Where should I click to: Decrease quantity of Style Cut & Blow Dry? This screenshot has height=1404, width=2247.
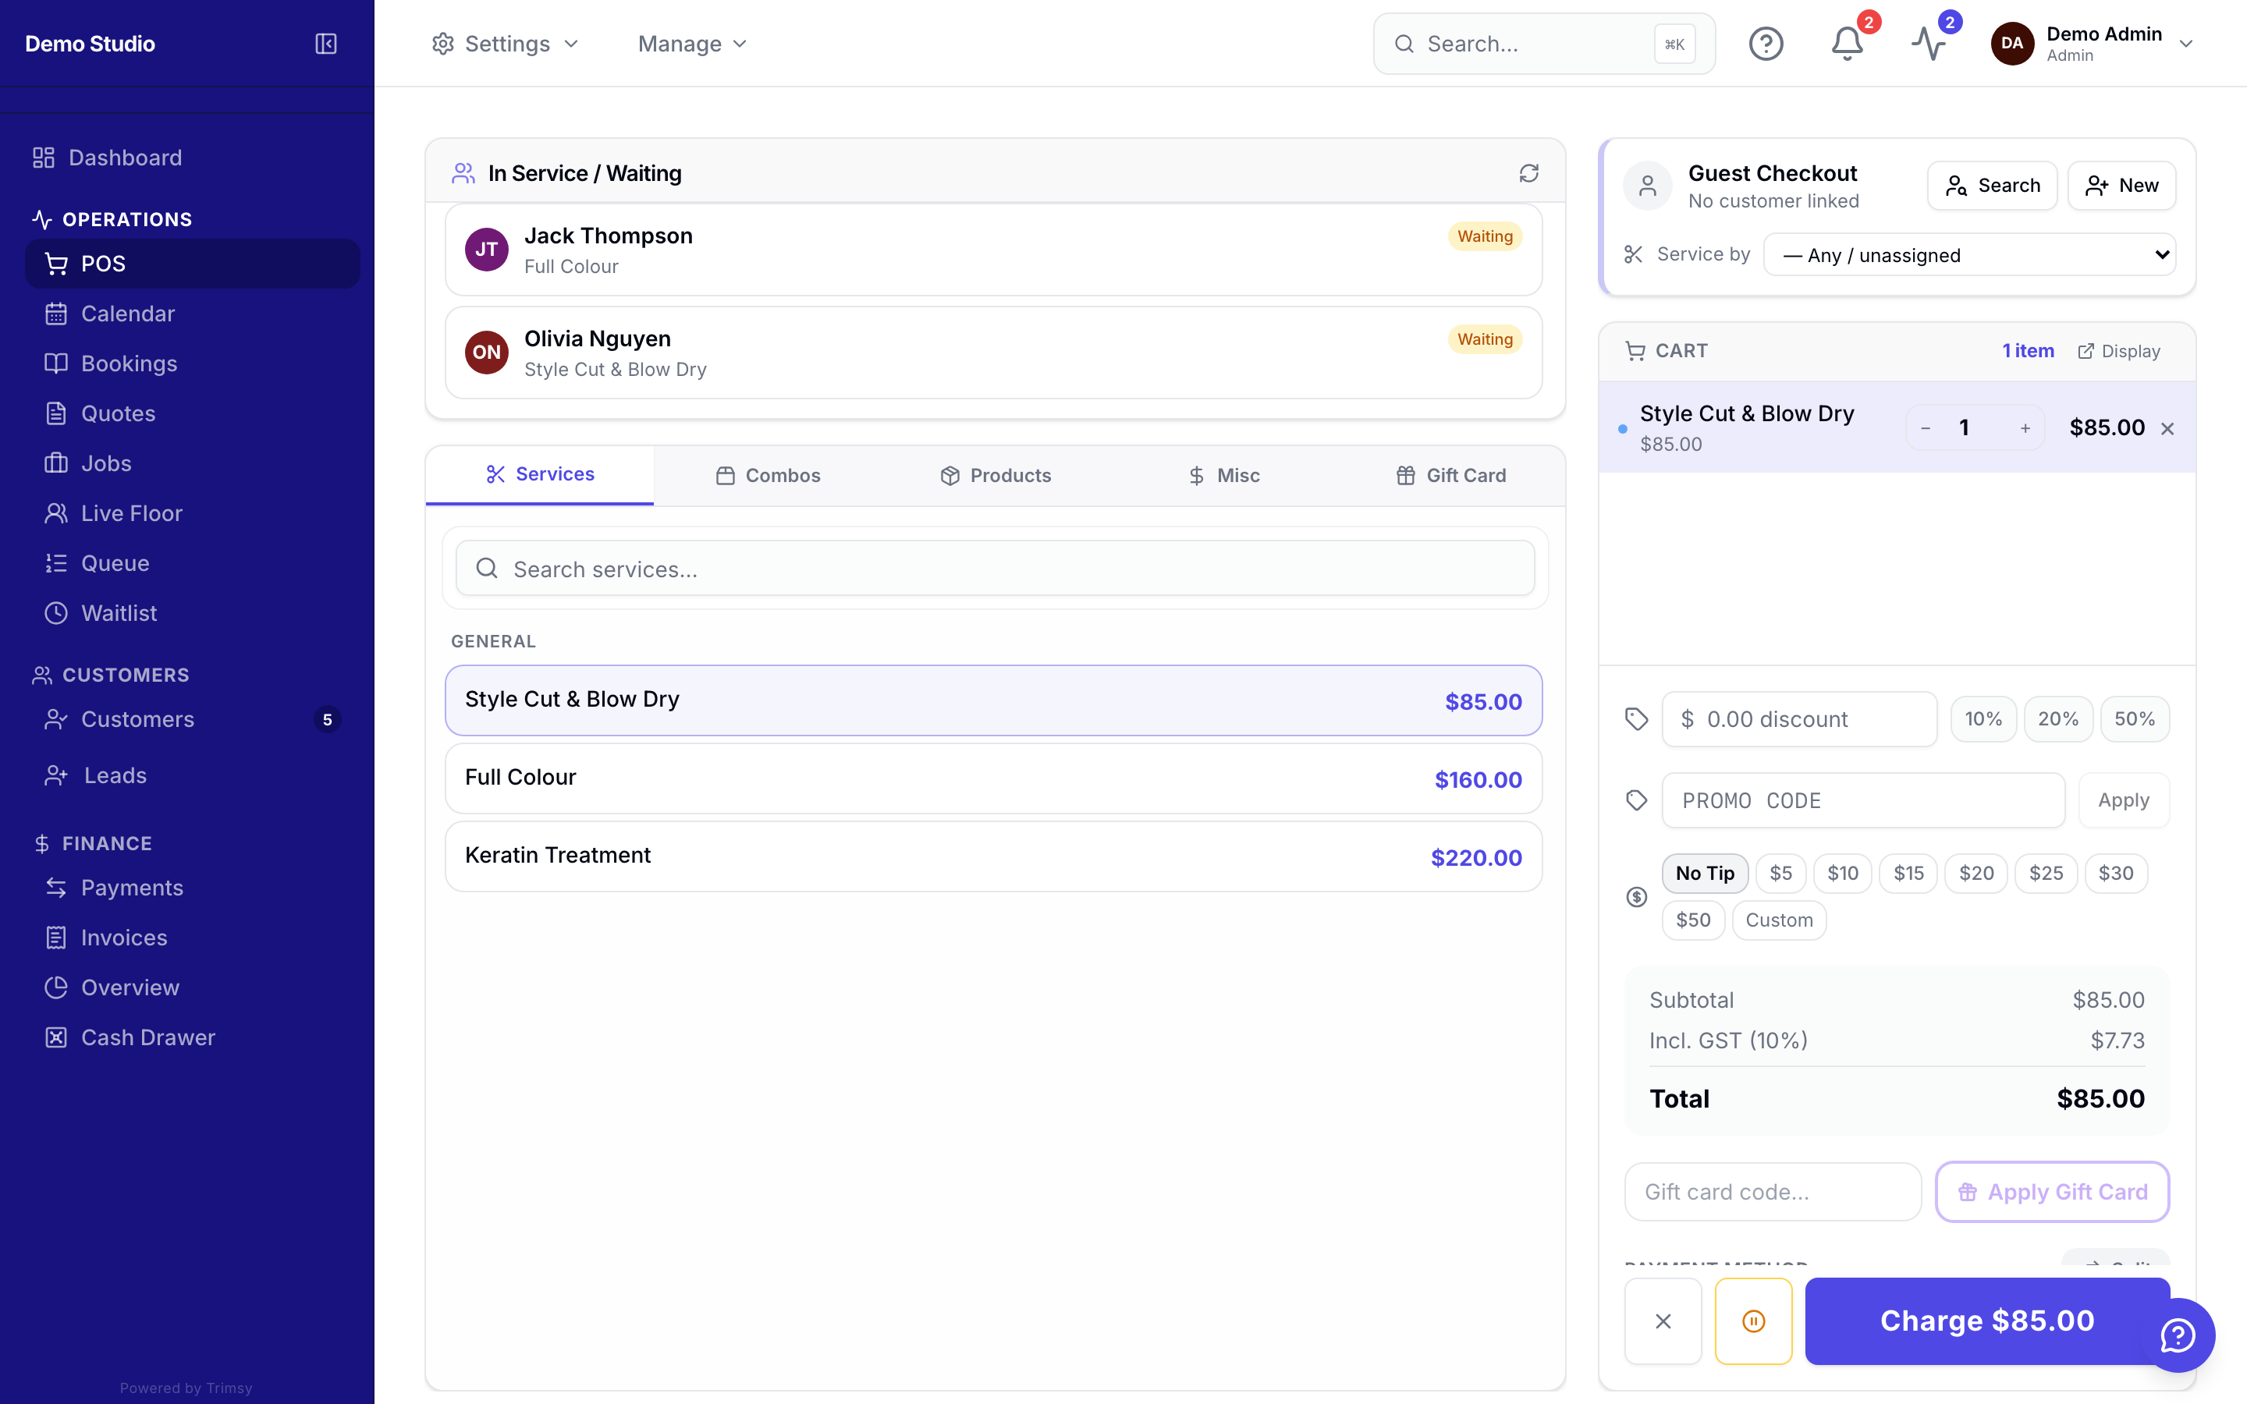pyautogui.click(x=1926, y=428)
